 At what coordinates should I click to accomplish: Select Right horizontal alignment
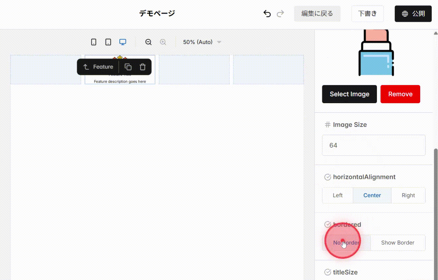408,195
